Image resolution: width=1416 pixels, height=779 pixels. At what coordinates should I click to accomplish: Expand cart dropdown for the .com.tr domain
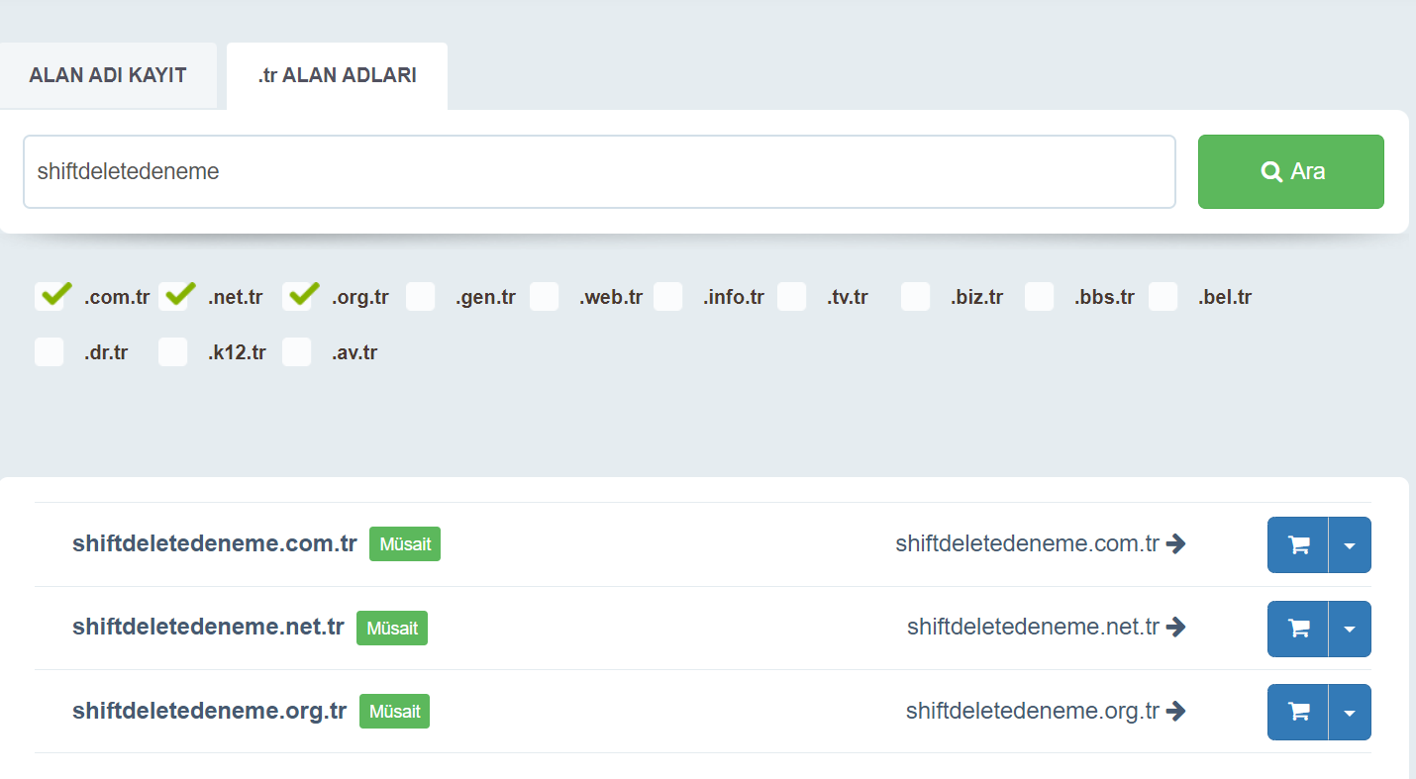click(x=1350, y=544)
